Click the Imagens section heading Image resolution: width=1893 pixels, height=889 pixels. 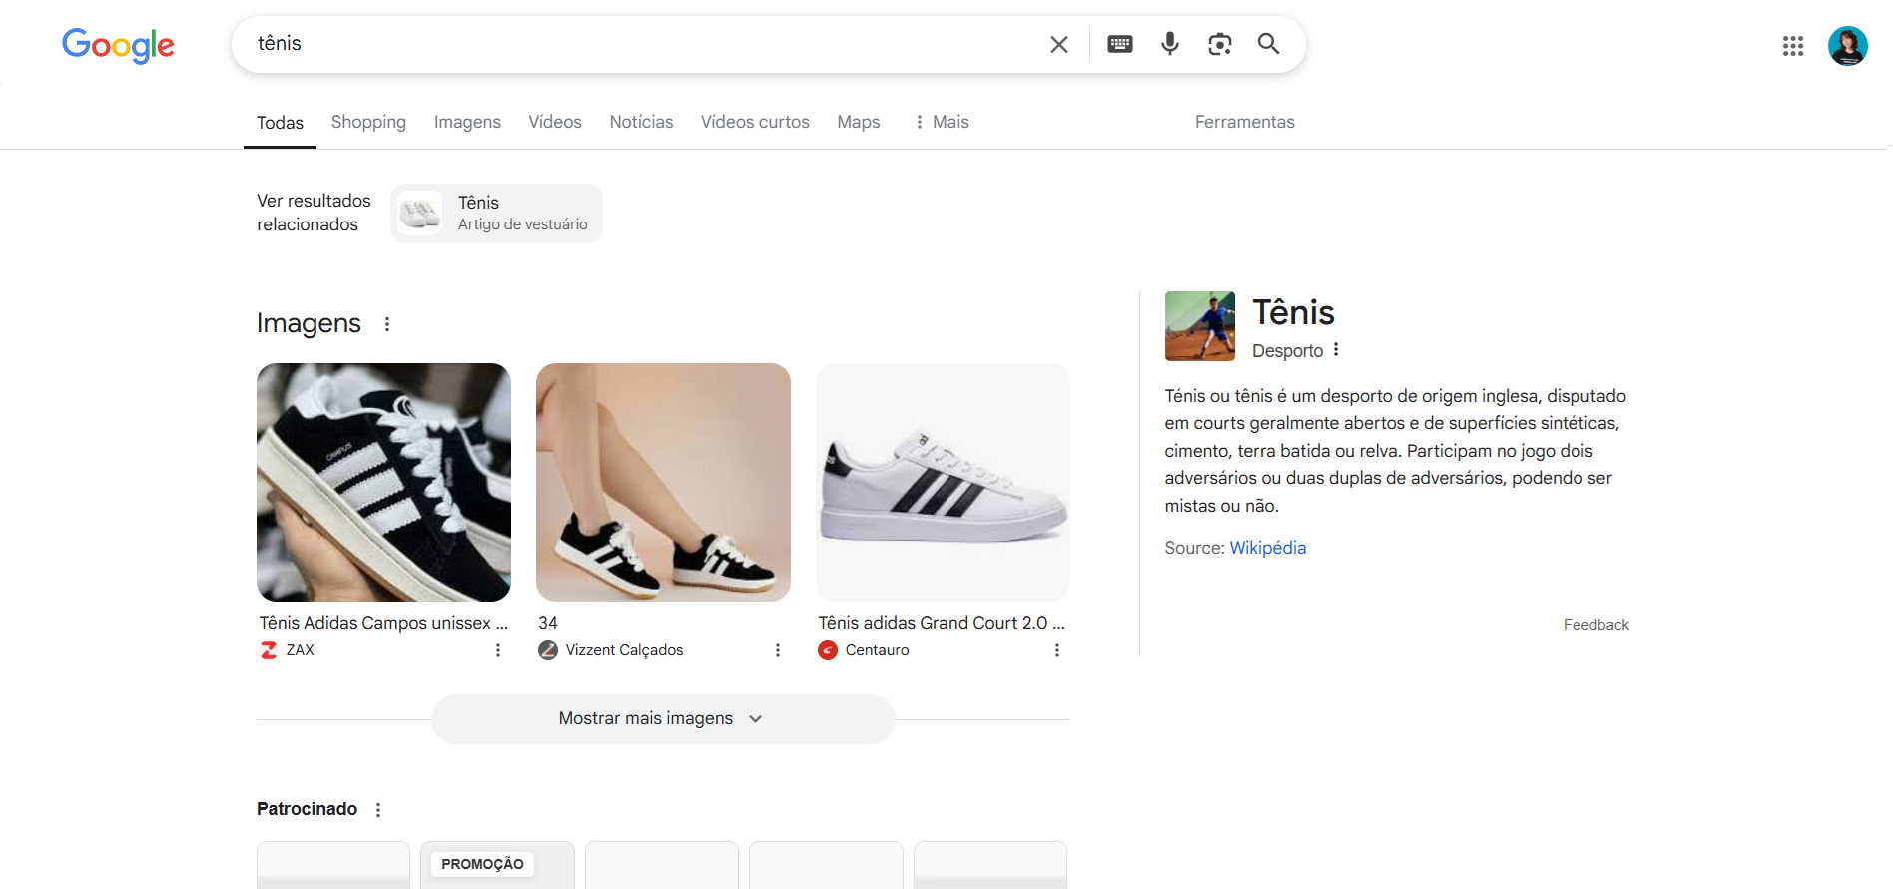pyautogui.click(x=309, y=323)
